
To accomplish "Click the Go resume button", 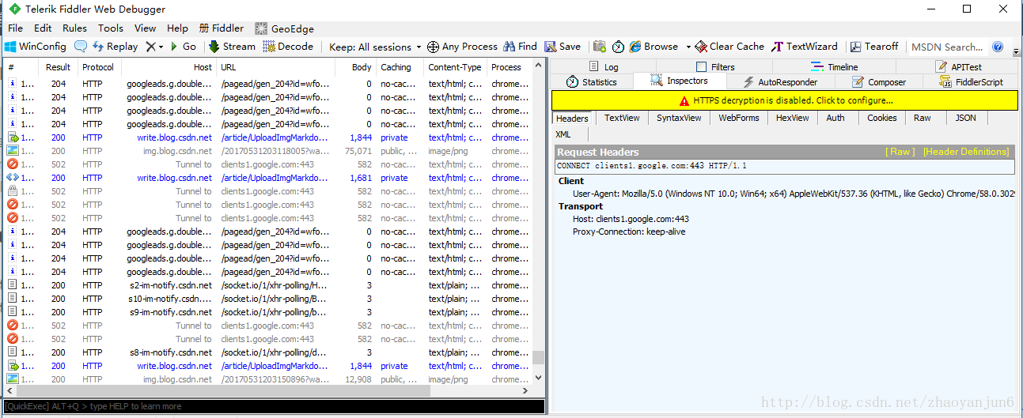I will (x=184, y=47).
